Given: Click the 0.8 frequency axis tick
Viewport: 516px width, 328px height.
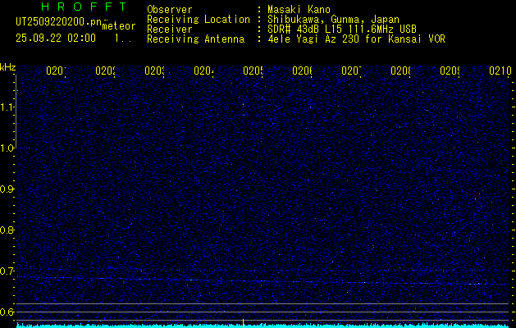Looking at the screenshot, I should point(7,230).
